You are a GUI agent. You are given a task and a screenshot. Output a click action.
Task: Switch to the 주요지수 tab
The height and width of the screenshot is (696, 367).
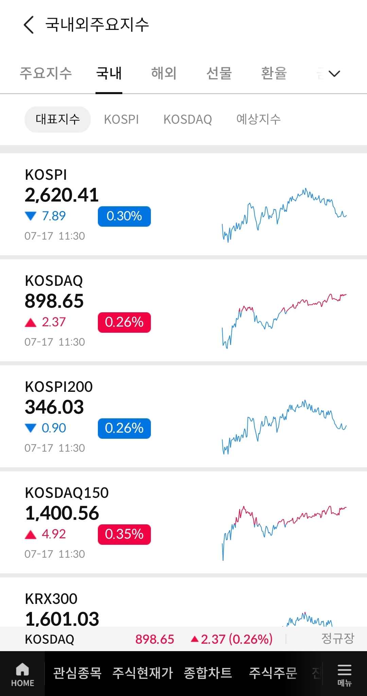(46, 73)
